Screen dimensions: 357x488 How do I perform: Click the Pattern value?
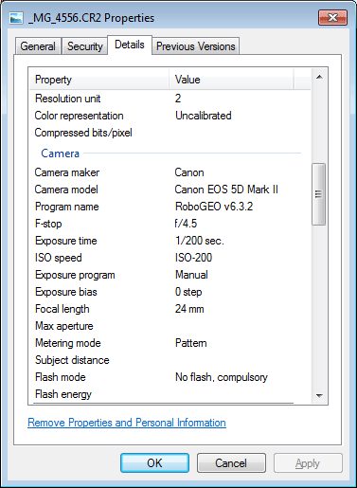(191, 343)
